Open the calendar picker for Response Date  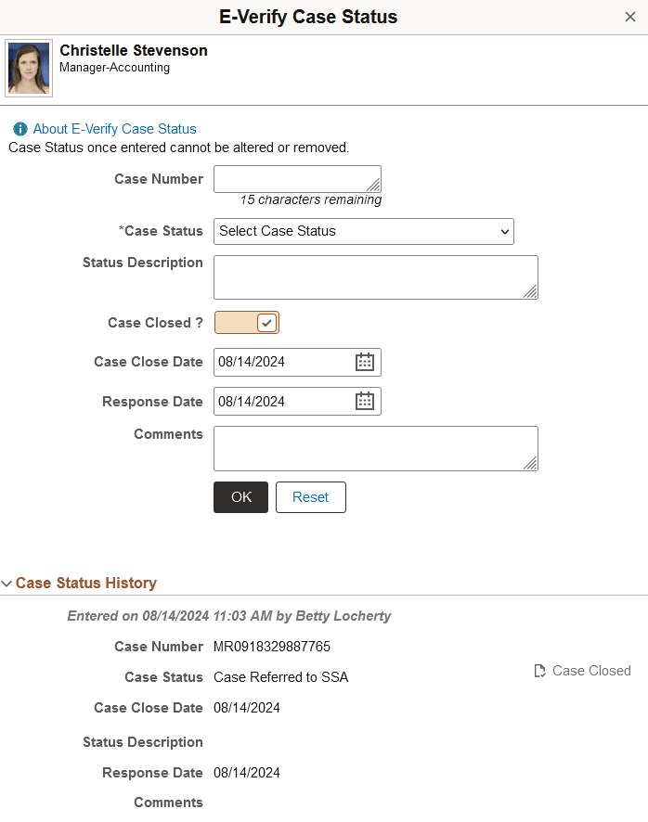pyautogui.click(x=367, y=401)
